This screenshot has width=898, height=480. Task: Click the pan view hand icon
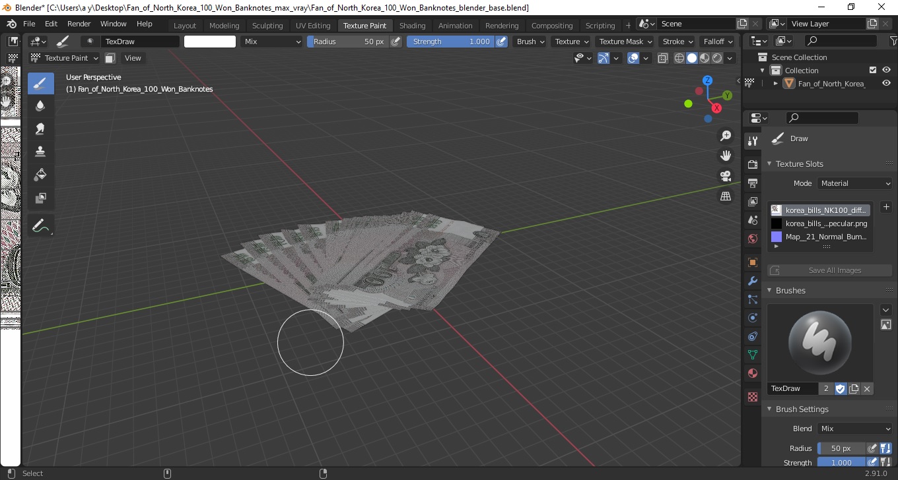tap(726, 156)
